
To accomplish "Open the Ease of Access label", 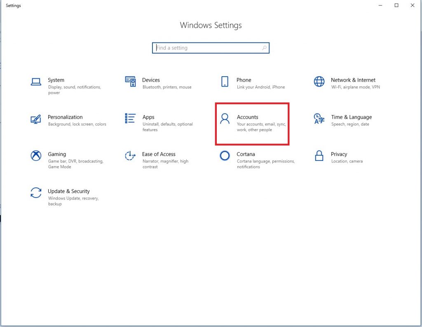I will tap(159, 154).
